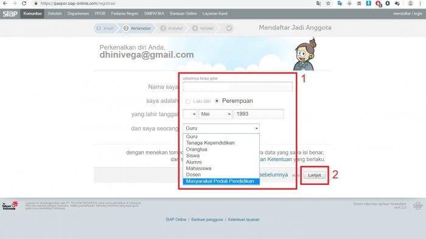The width and height of the screenshot is (426, 239).
Task: Choose Guru from the dropdown list
Action: pos(221,137)
